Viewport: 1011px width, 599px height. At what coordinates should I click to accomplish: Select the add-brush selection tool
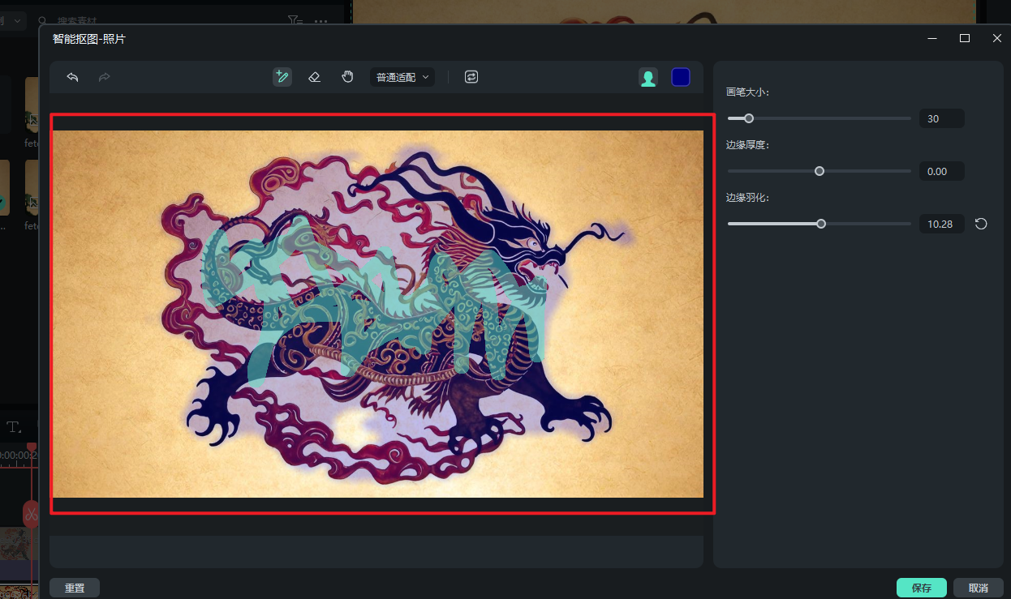(x=282, y=77)
